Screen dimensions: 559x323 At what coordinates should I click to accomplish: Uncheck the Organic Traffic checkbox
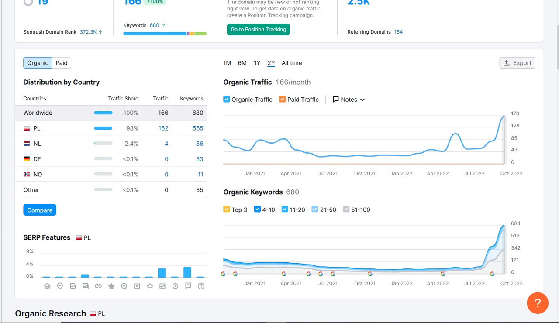tap(227, 99)
